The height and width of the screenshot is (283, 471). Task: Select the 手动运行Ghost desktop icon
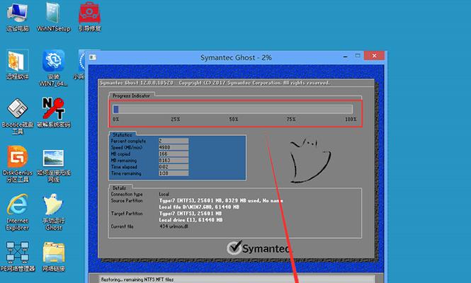coord(53,212)
